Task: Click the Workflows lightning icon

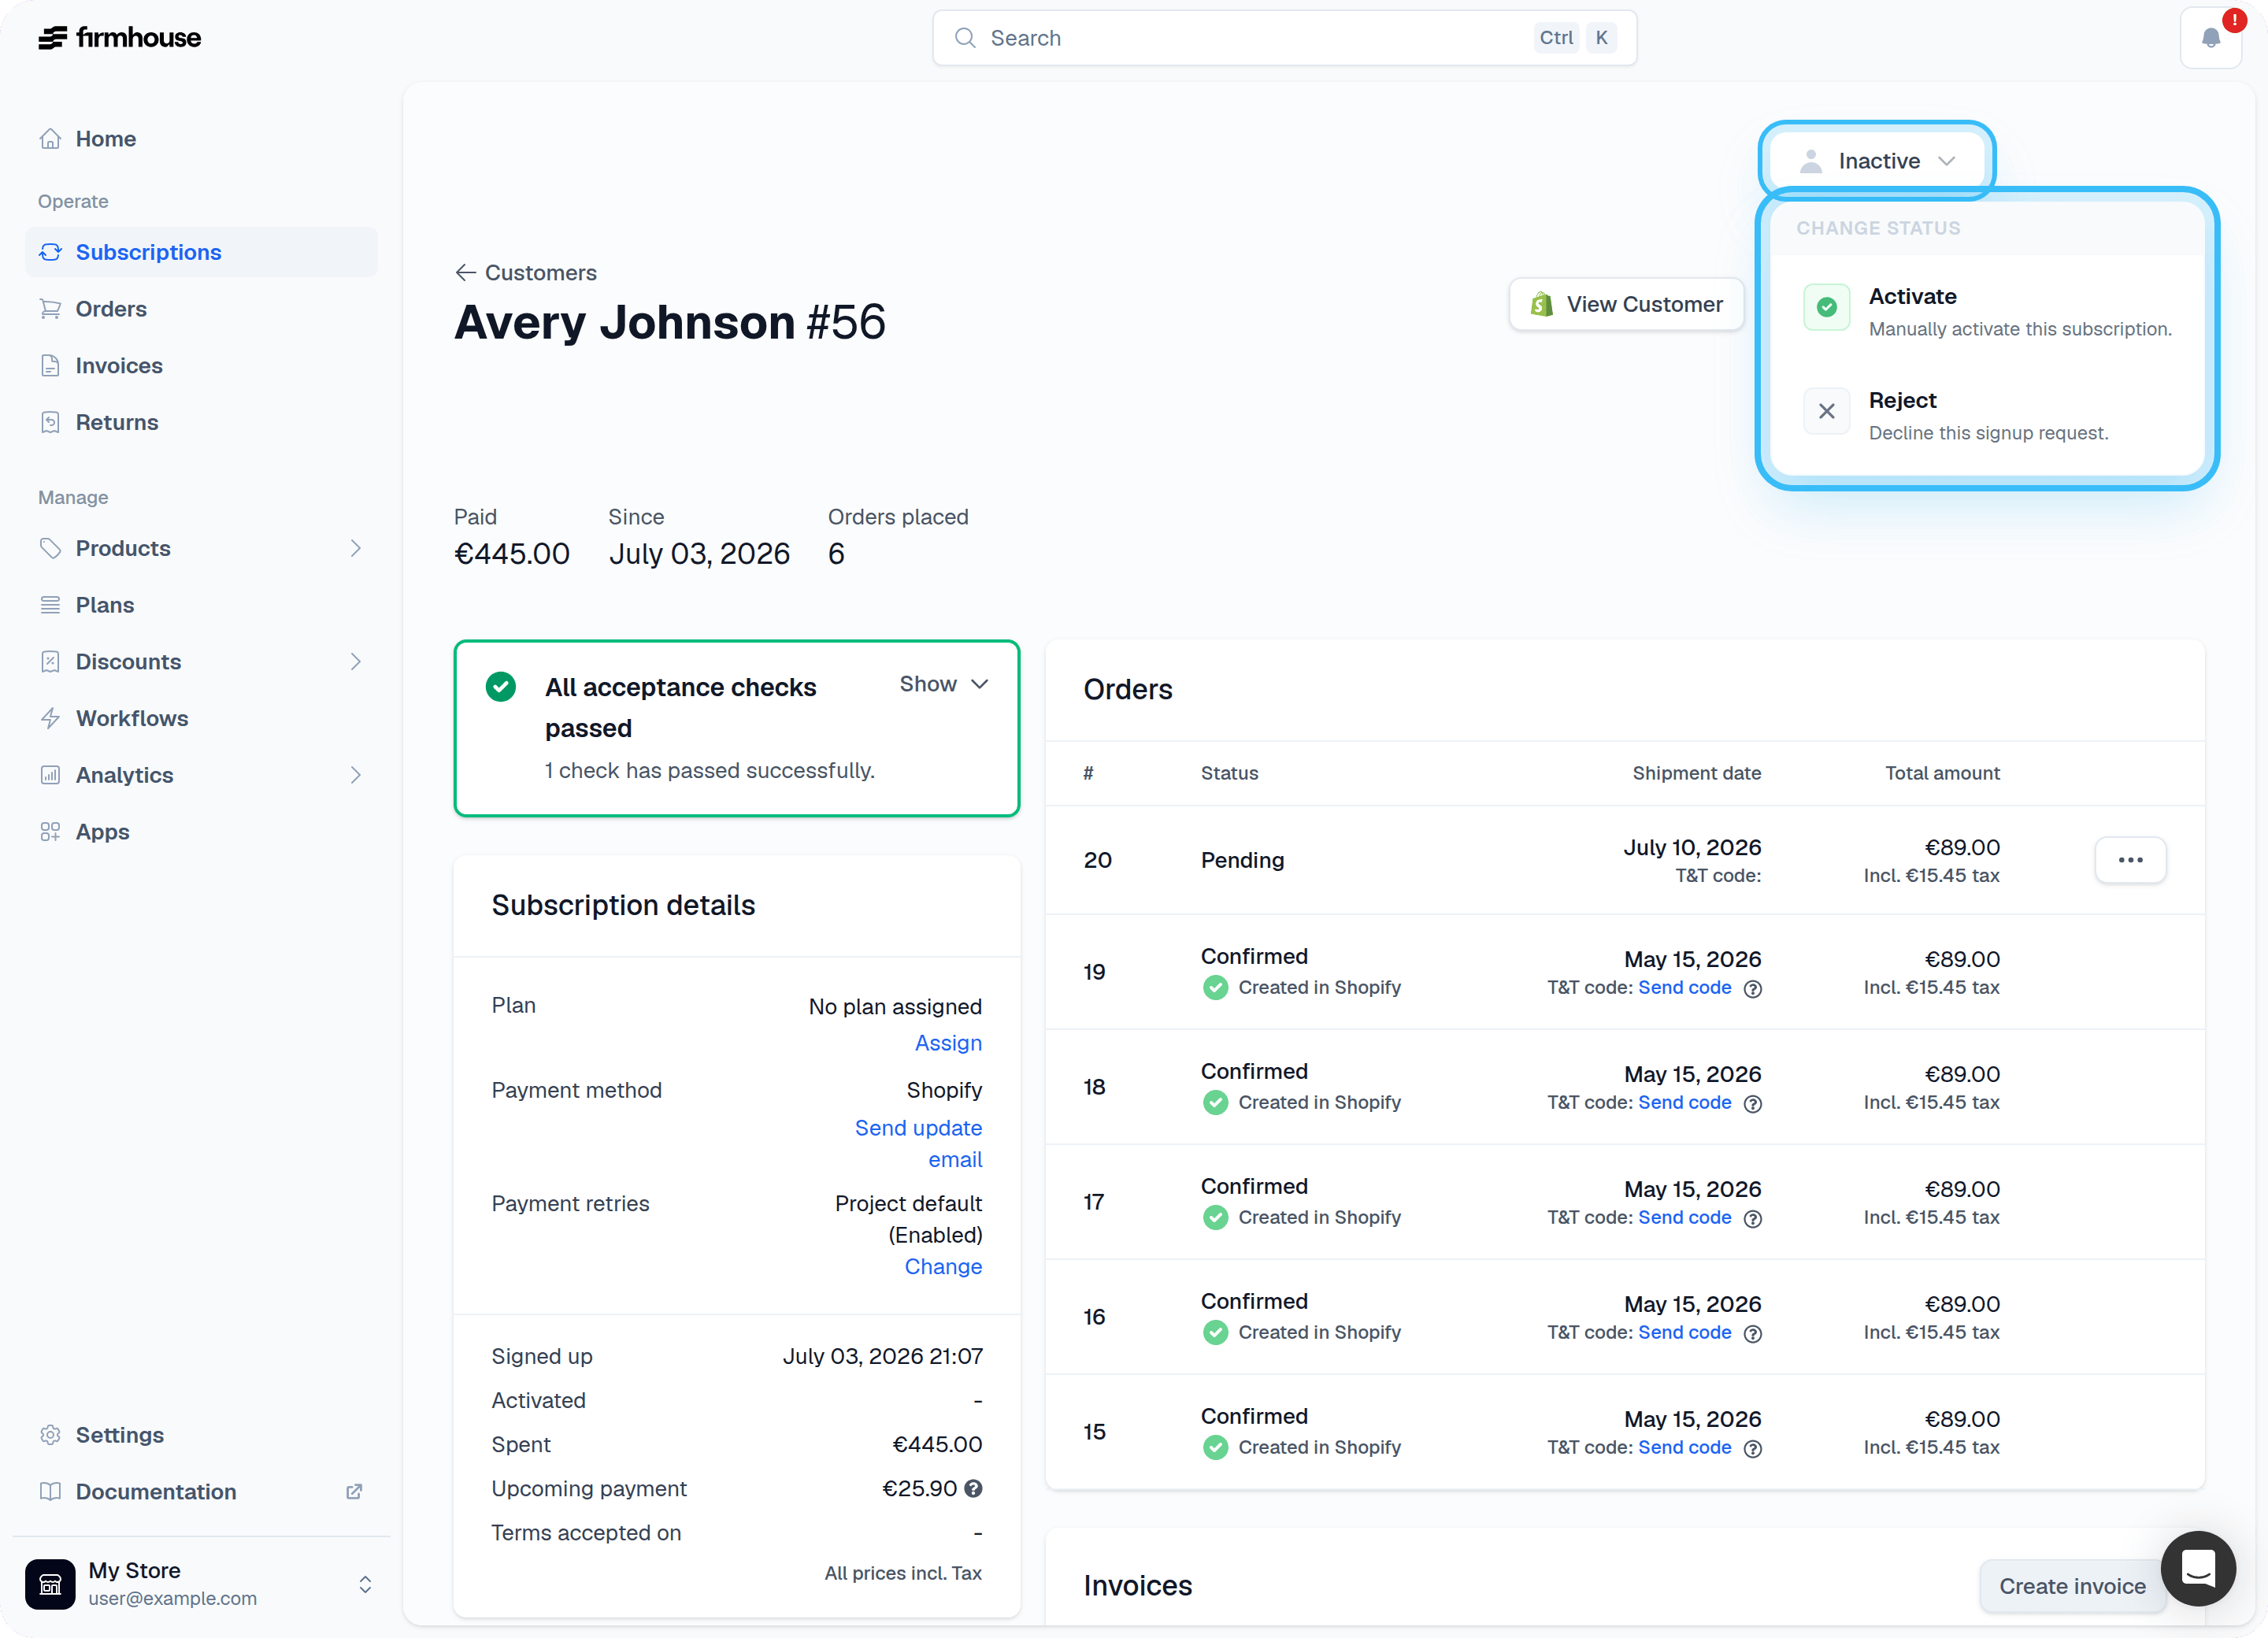Action: point(50,718)
